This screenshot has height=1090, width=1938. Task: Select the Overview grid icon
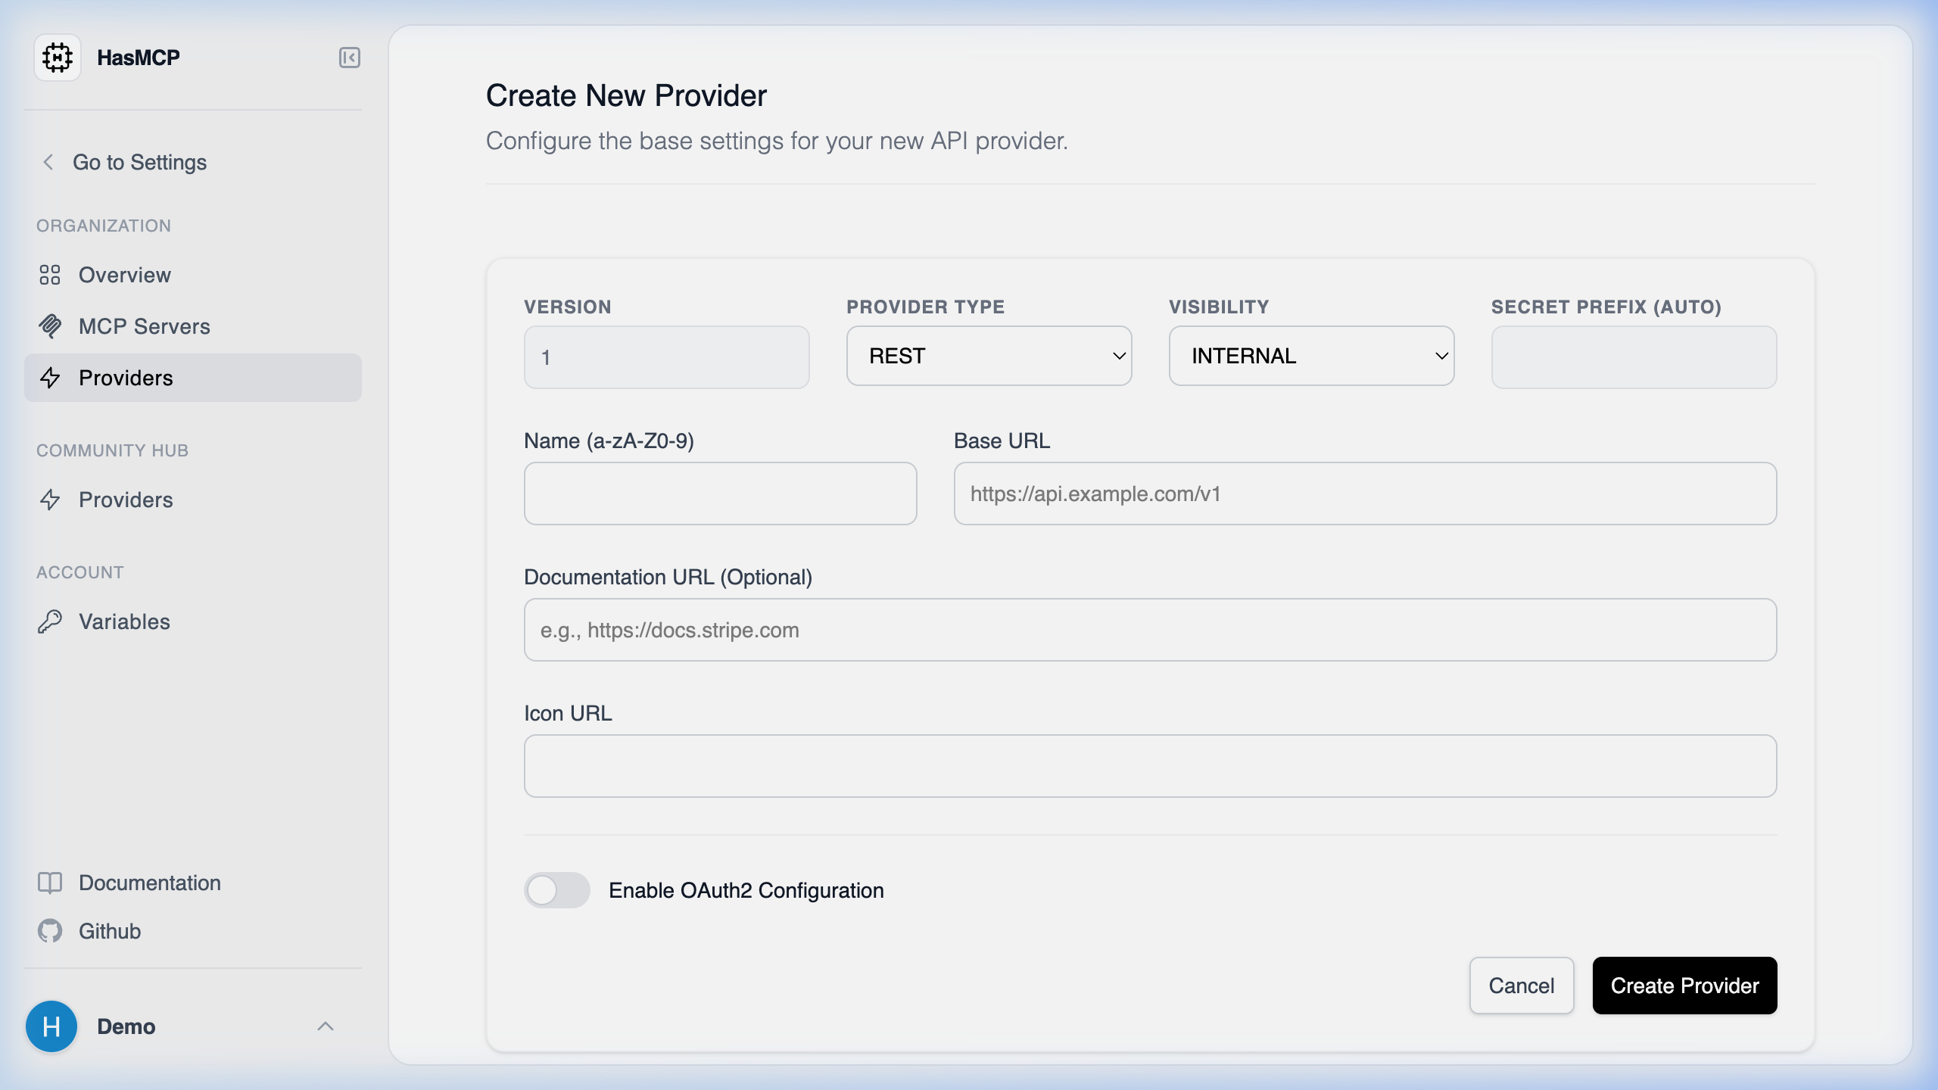click(x=51, y=275)
